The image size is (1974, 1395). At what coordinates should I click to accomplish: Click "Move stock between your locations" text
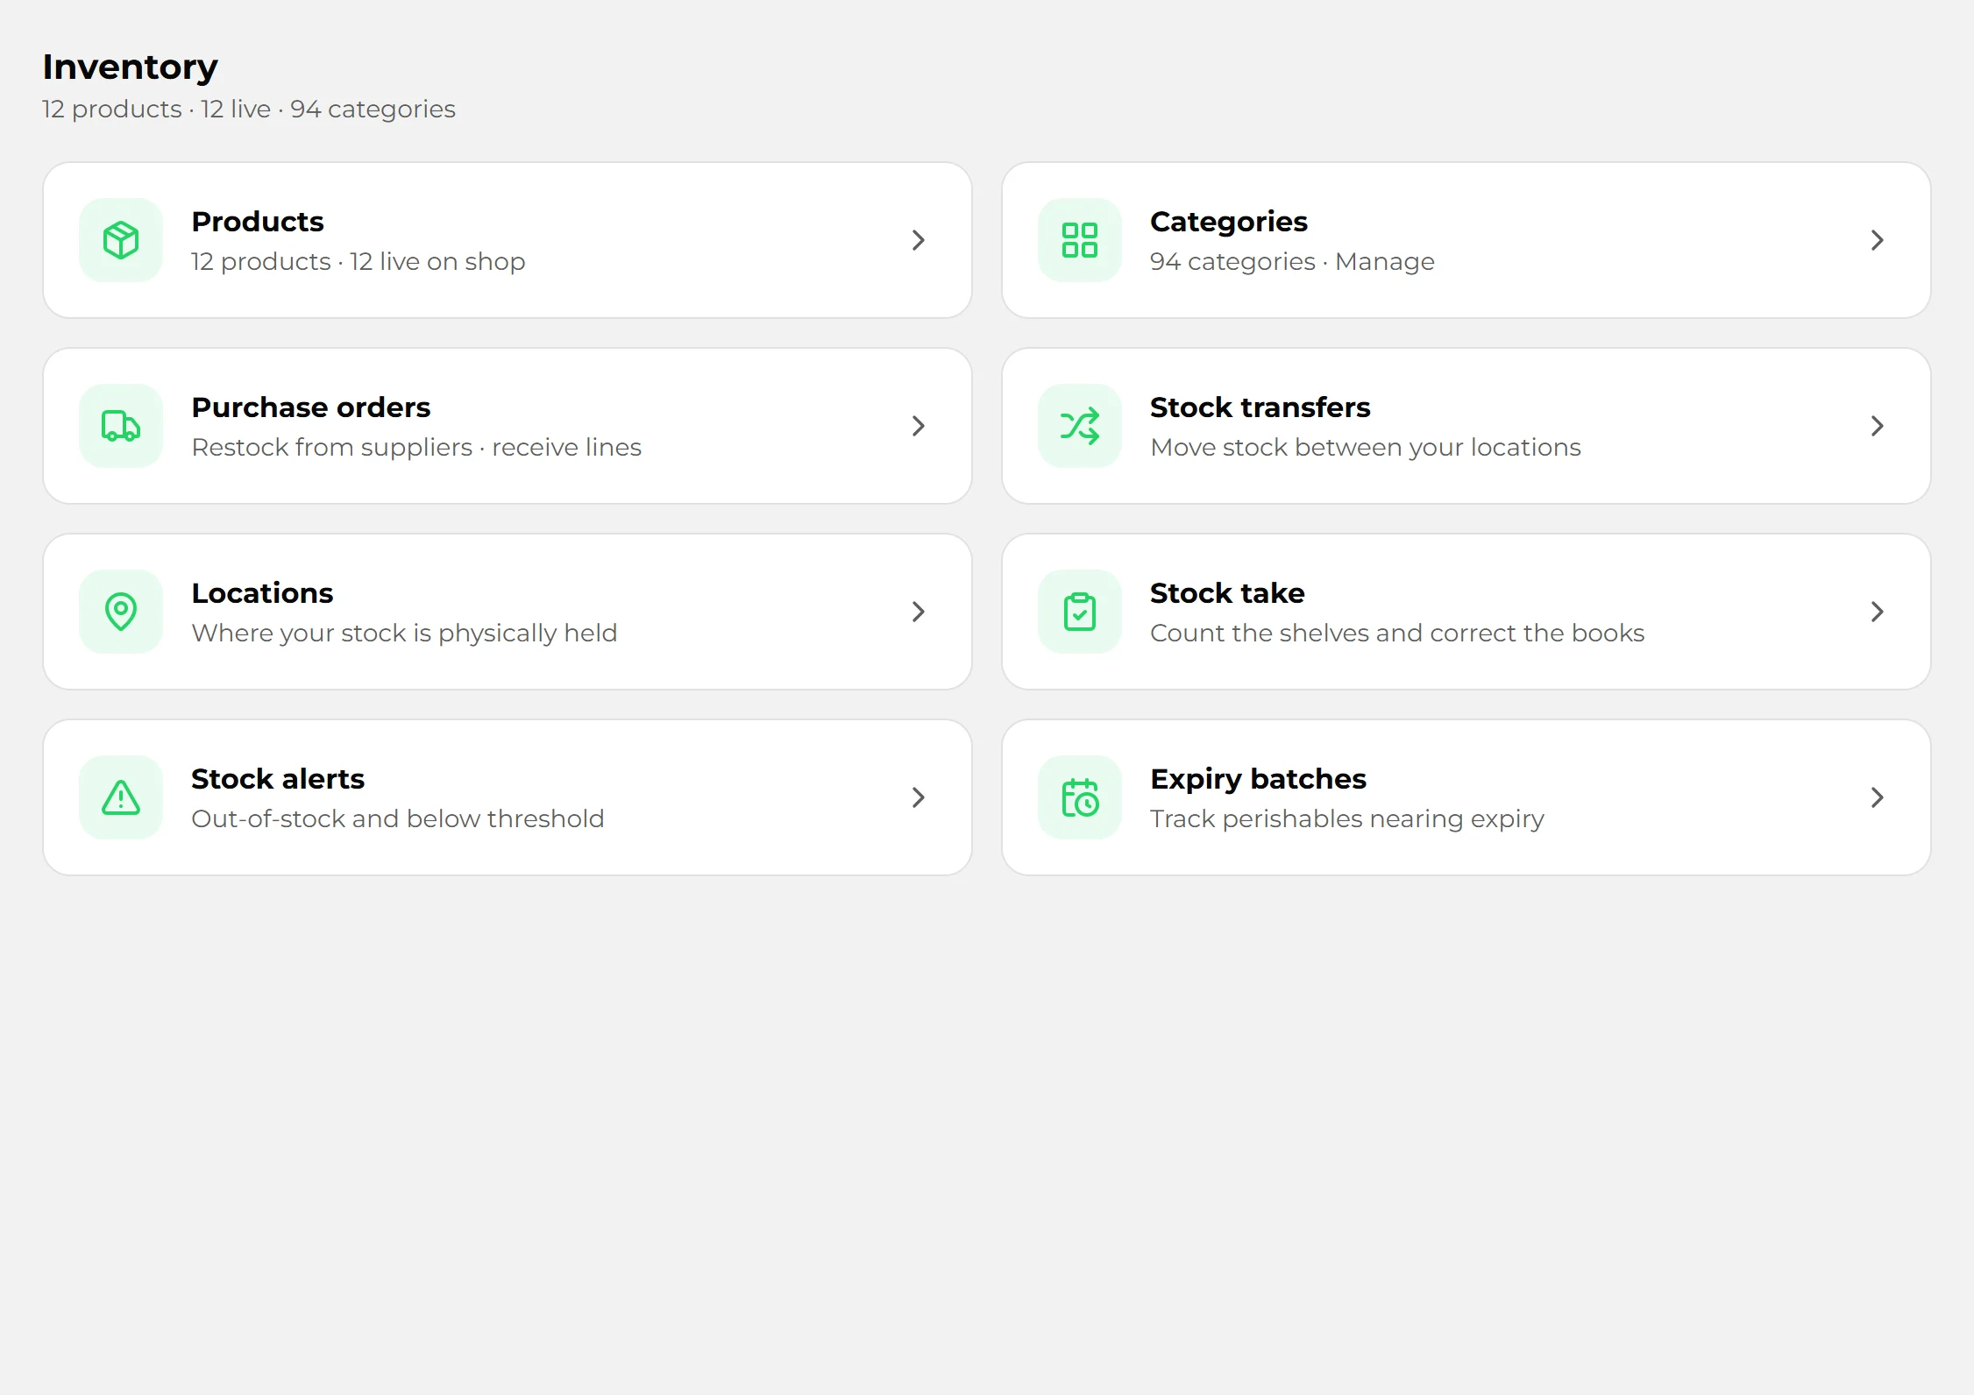pos(1366,448)
